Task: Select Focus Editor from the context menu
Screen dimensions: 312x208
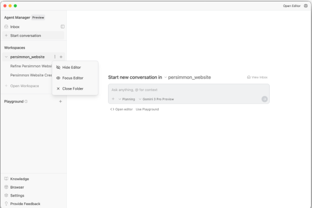Action: pyautogui.click(x=72, y=78)
